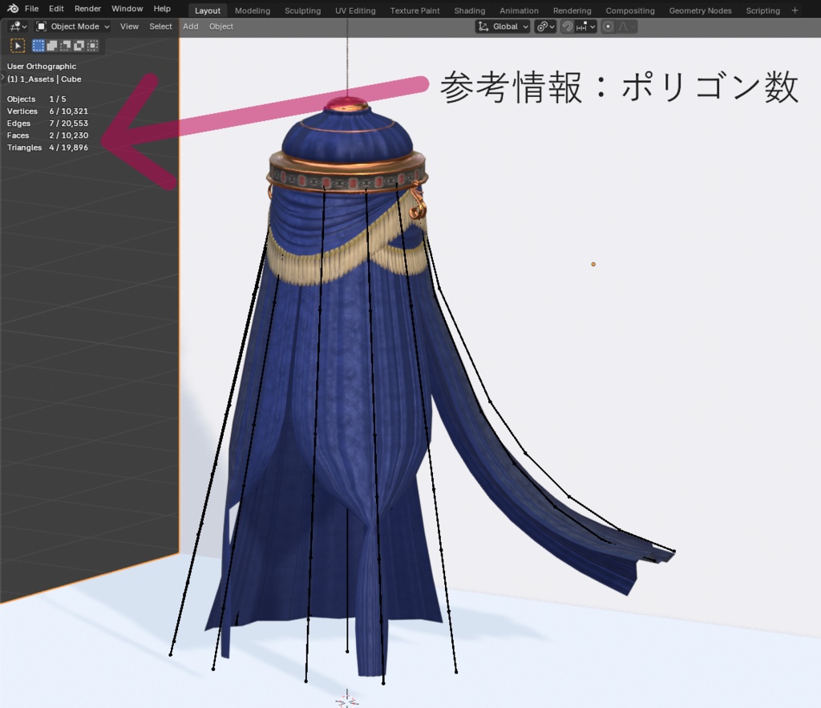This screenshot has height=708, width=821.
Task: Click the Triangles 4 / 19,896 statistic
Action: 47,148
